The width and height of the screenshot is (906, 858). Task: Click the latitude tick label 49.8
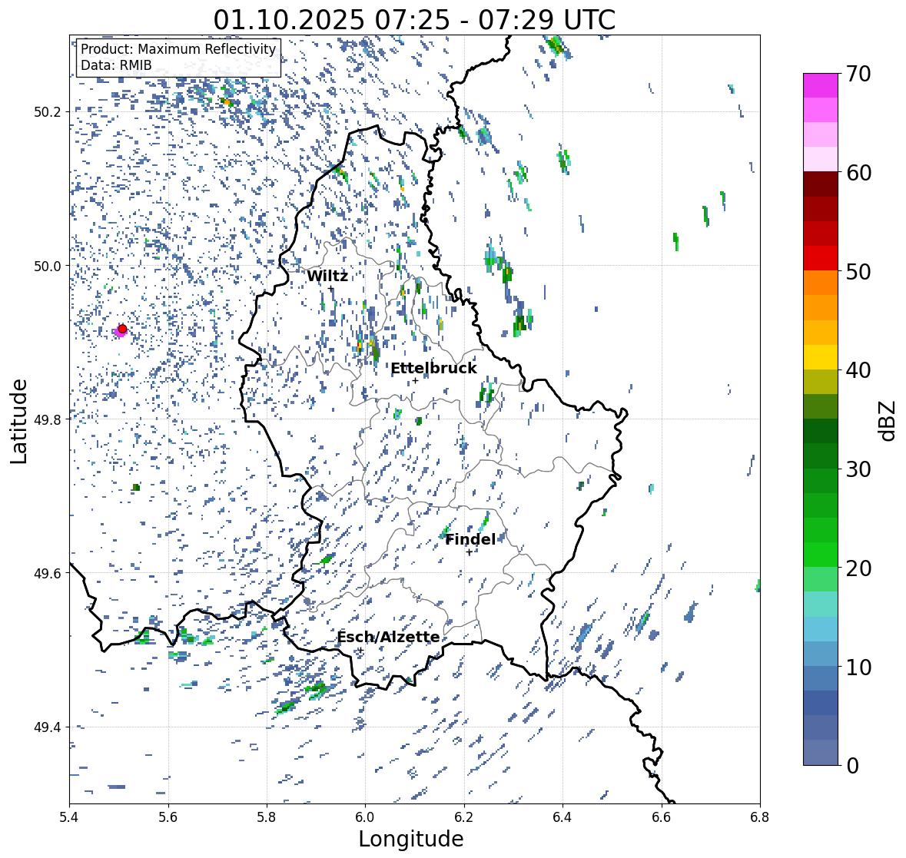coord(48,419)
